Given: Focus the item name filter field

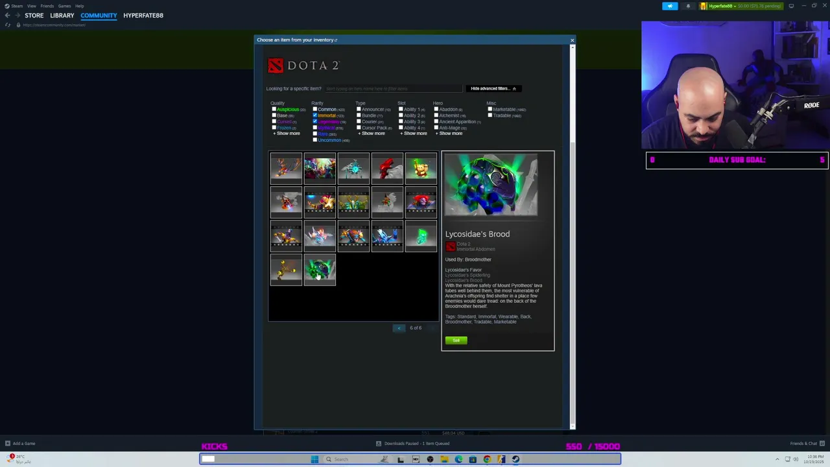Looking at the screenshot, I should pyautogui.click(x=393, y=89).
